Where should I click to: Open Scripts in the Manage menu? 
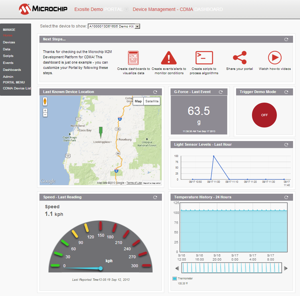[x=8, y=56]
